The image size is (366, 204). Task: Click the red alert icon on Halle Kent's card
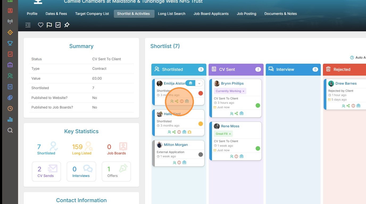[179, 132]
